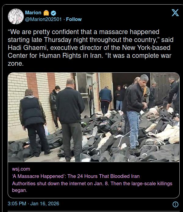The height and width of the screenshot is (212, 183).
Task: Open the 3:05 PM timestamp link
Action: [17, 203]
